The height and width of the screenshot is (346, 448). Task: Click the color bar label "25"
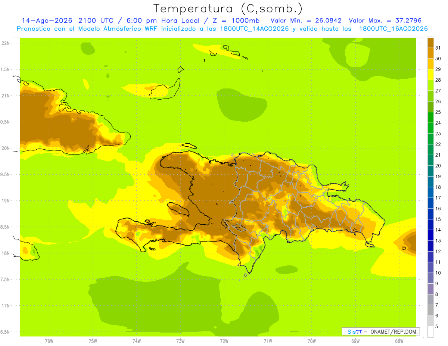click(438, 112)
